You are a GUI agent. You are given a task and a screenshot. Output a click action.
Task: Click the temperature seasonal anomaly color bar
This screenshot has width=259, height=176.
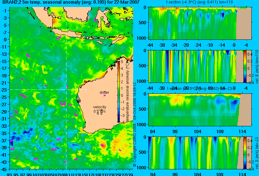tap(119, 92)
